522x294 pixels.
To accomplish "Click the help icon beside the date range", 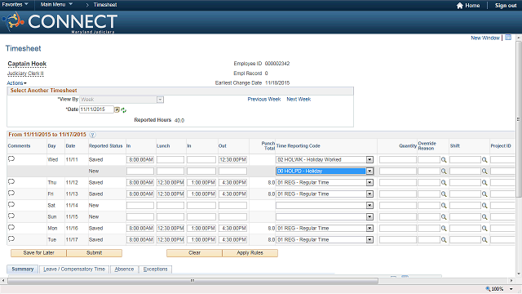I will (x=92, y=135).
